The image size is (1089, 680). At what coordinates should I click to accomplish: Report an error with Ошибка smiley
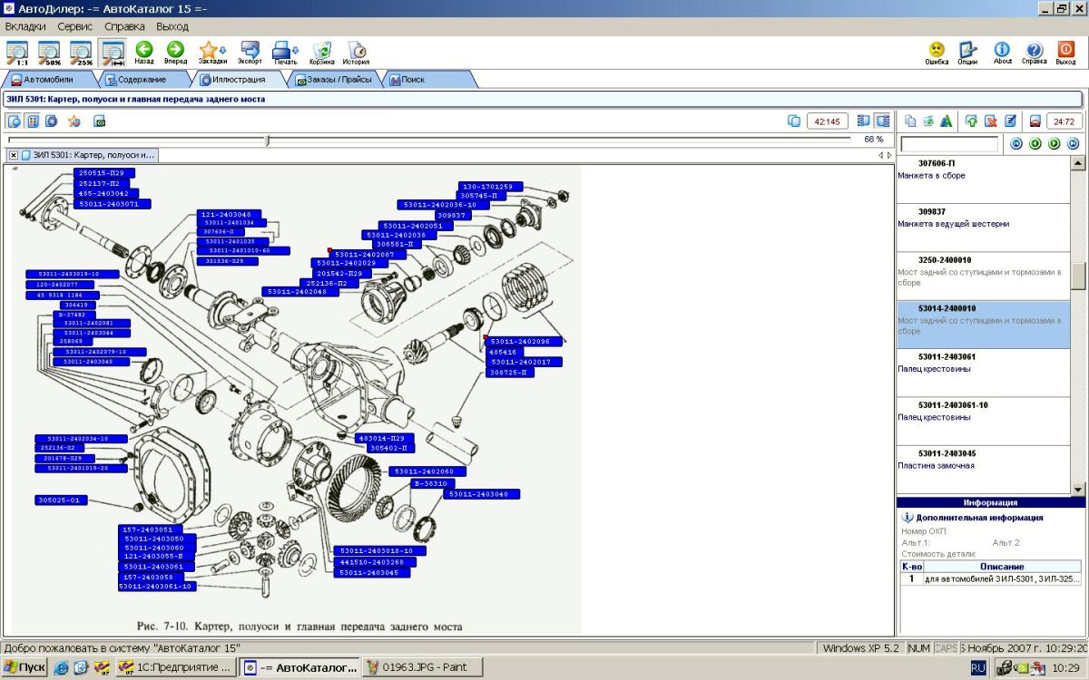coord(937,53)
